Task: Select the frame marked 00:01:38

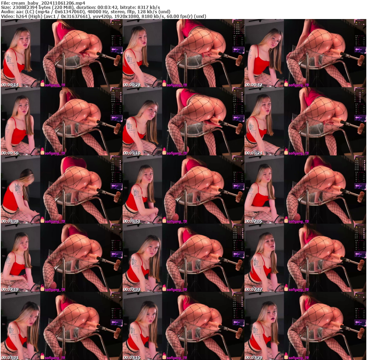Action: [62, 190]
